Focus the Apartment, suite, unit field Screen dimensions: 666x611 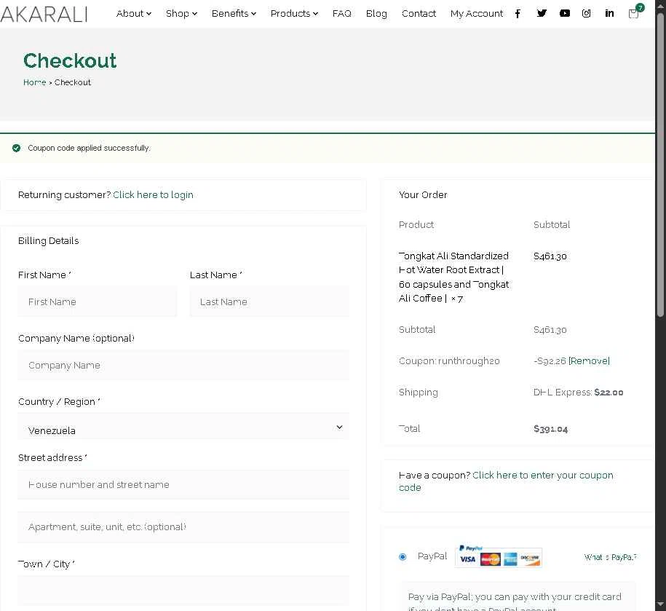pyautogui.click(x=183, y=527)
